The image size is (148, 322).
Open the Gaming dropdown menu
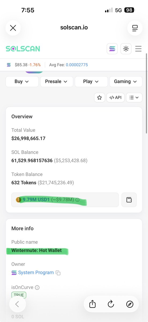(126, 82)
